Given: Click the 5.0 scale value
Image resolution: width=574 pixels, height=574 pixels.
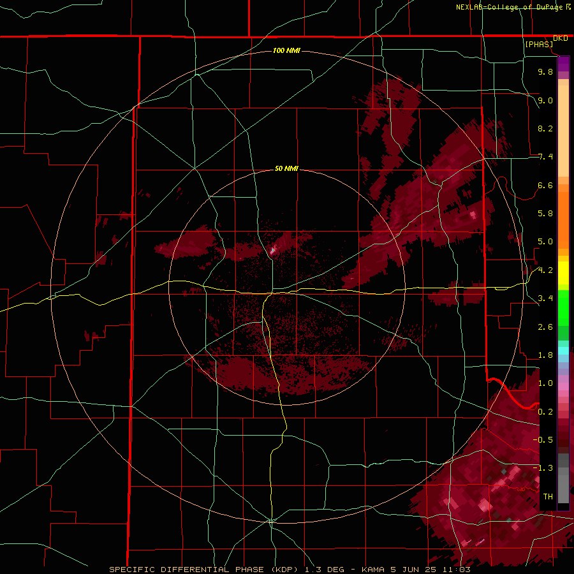Looking at the screenshot, I should (x=545, y=242).
